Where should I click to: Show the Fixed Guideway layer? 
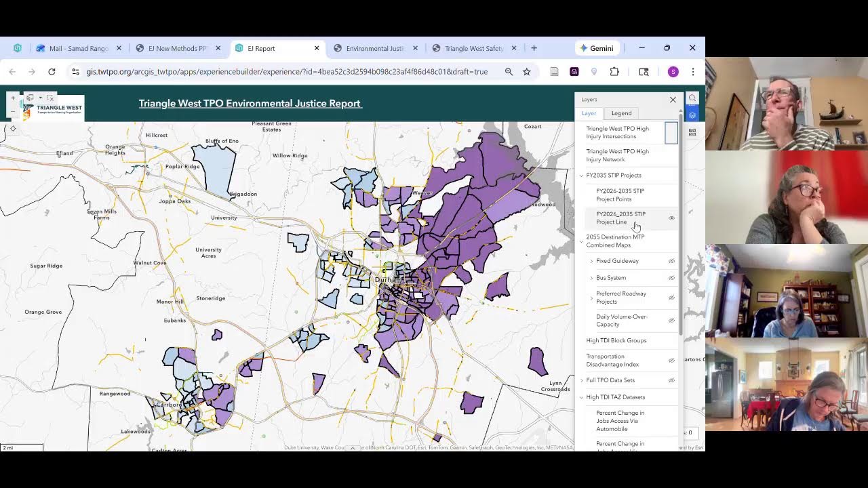671,261
